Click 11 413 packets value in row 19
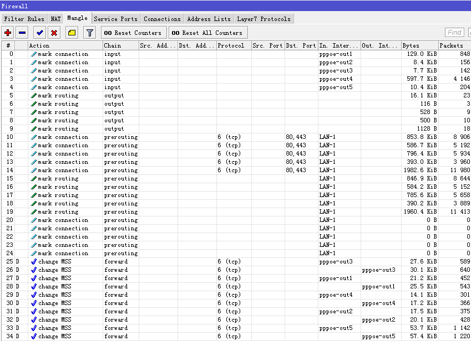471x341 pixels. [x=460, y=212]
